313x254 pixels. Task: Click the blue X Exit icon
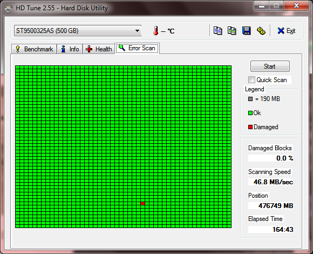coord(281,31)
